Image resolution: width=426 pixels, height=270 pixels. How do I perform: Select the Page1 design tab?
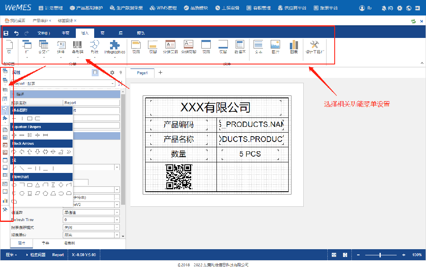142,73
